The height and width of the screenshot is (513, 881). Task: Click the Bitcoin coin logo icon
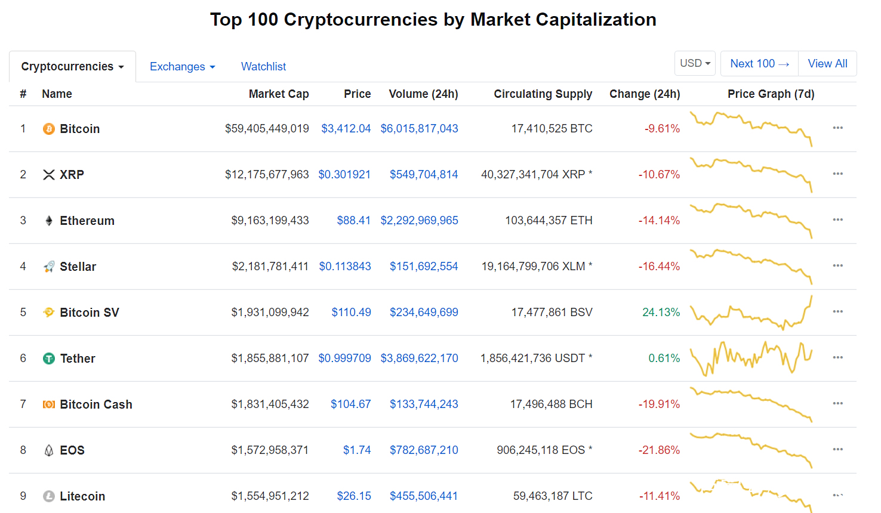click(49, 129)
